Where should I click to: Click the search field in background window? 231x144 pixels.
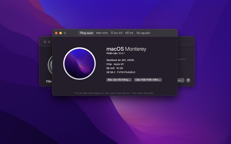click(185, 42)
